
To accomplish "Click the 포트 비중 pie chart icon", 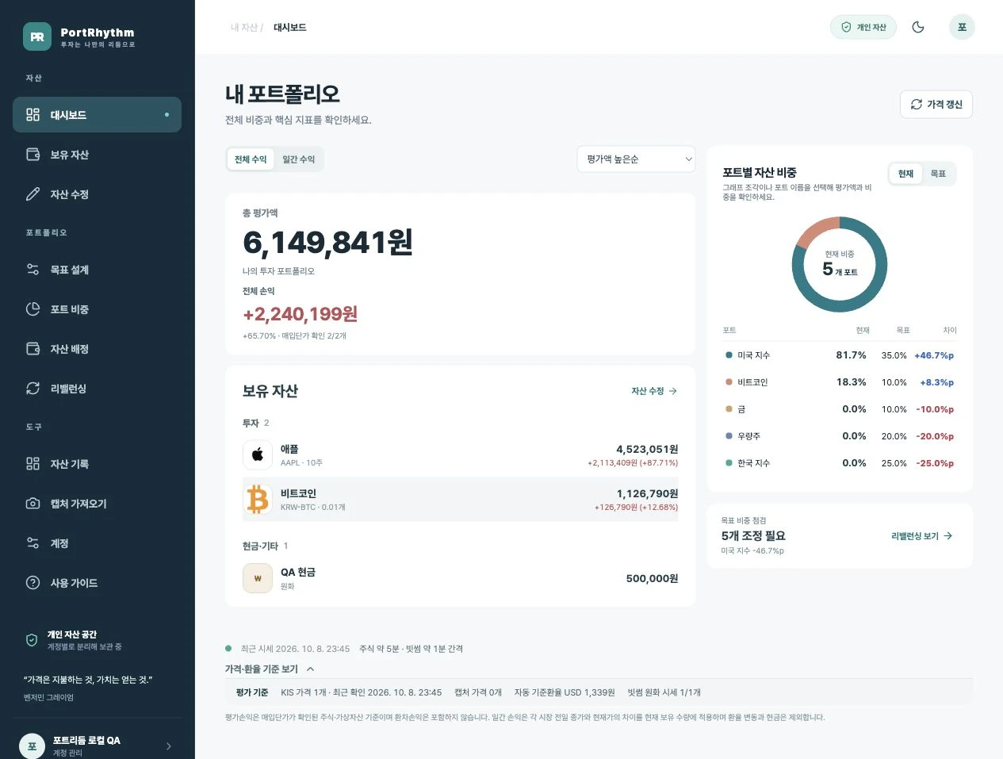I will coord(33,309).
